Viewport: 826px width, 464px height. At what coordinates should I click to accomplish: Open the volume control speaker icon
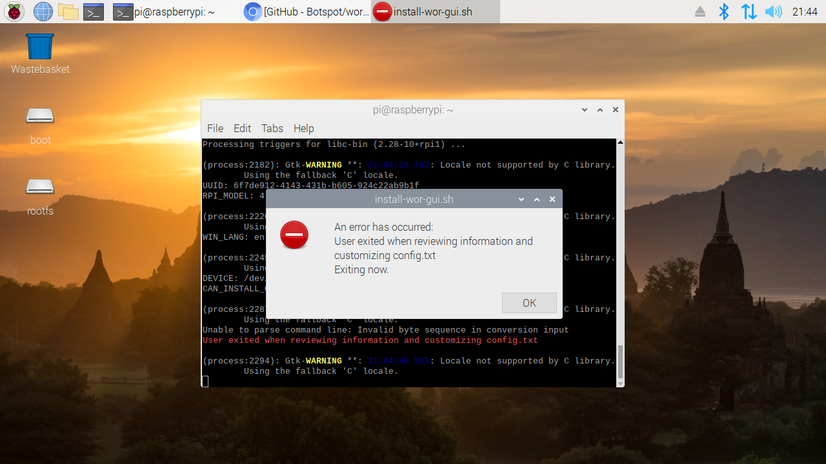(x=773, y=11)
